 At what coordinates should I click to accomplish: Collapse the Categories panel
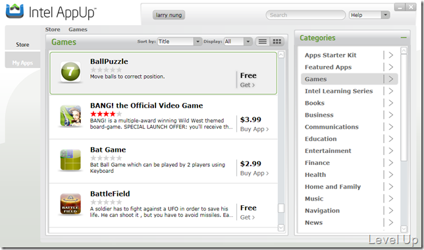click(404, 38)
